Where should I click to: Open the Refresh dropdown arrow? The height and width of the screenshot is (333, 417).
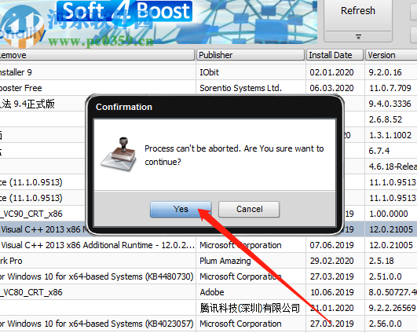[358, 37]
